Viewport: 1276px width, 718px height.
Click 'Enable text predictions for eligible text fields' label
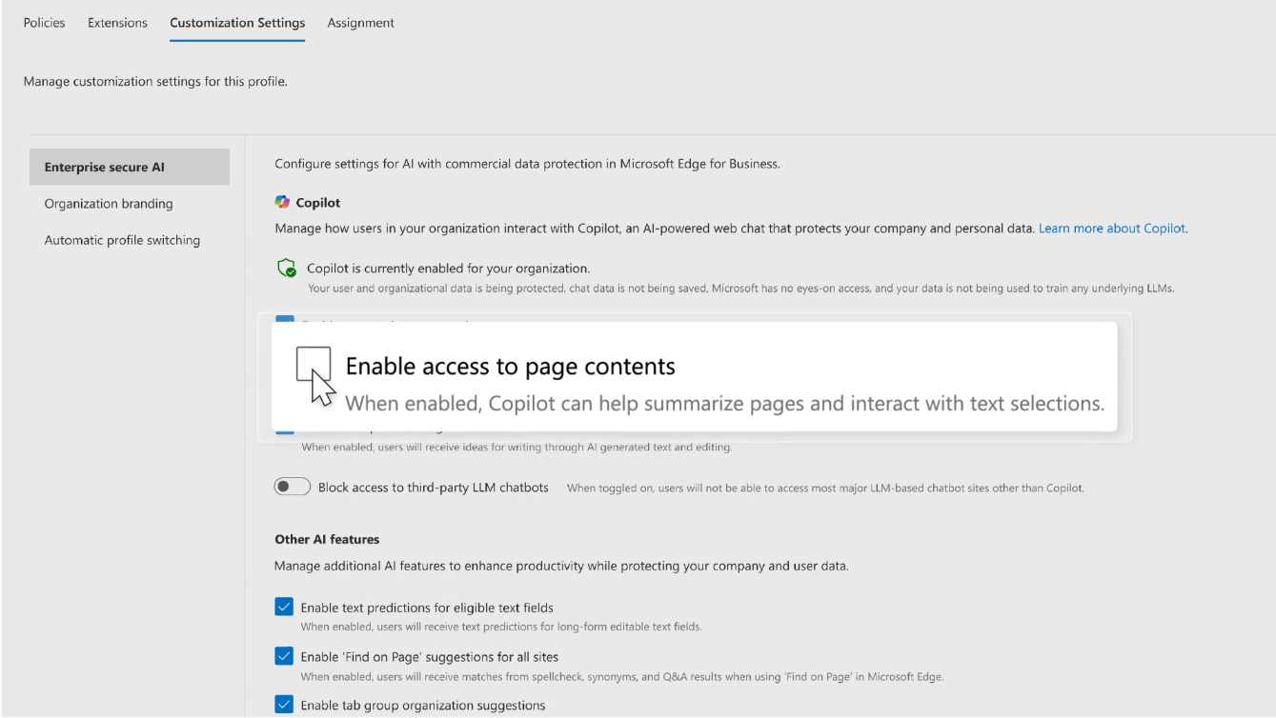tap(427, 608)
